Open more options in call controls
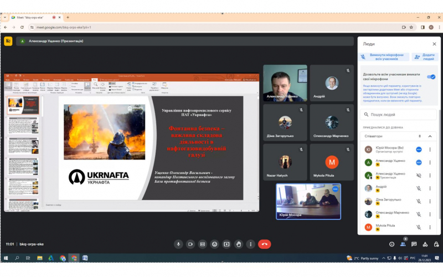Viewport: 443px width, 277px height. tap(251, 244)
